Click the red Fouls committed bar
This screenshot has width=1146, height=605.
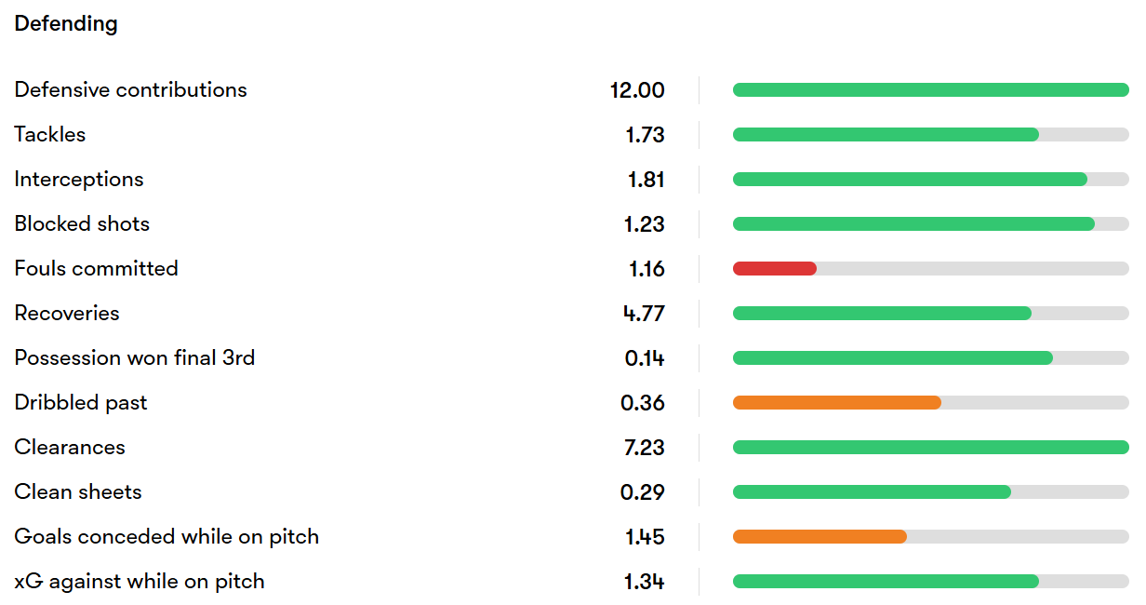click(x=775, y=269)
